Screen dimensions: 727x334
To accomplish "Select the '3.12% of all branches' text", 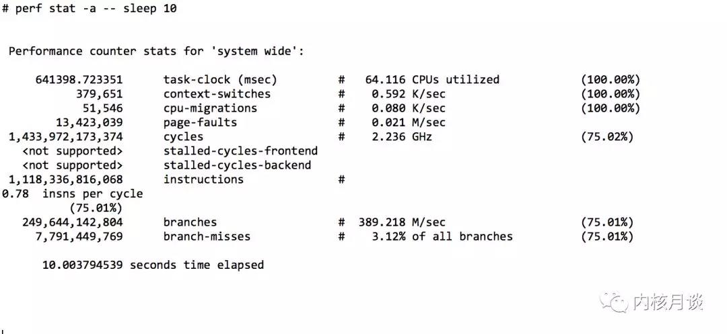I will [x=442, y=237].
